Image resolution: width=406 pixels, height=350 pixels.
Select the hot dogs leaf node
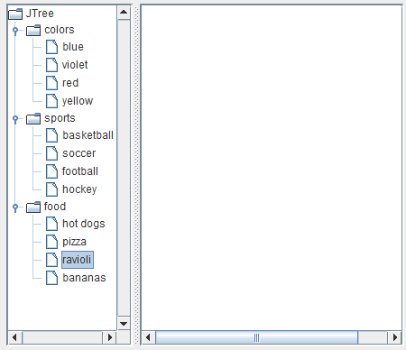point(84,224)
